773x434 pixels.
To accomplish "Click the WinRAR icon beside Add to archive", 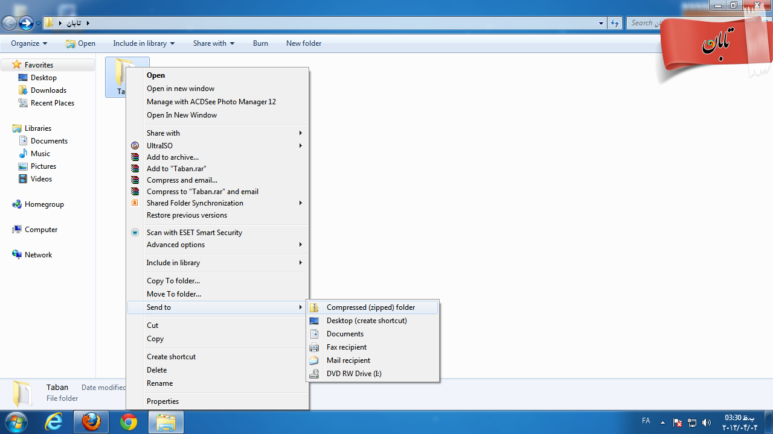I will tap(135, 157).
